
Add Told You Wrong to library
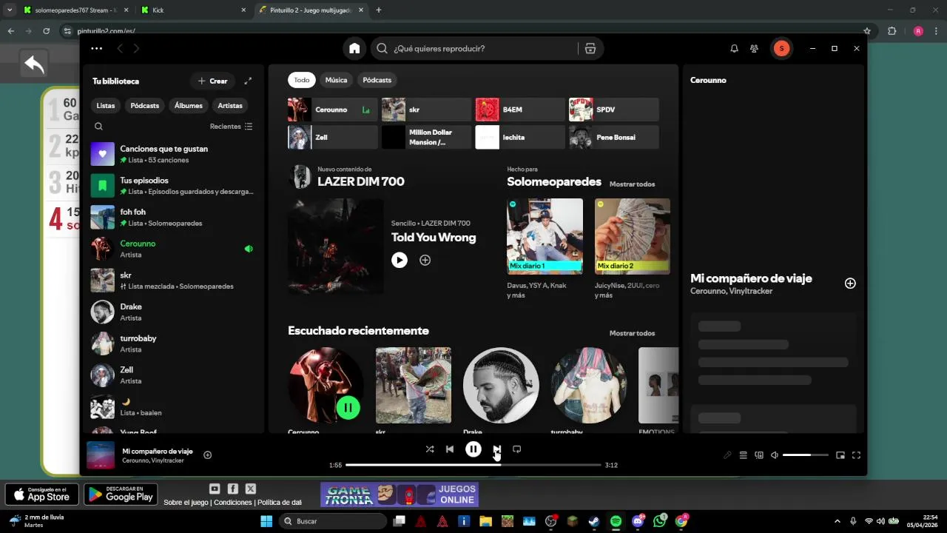(x=425, y=260)
